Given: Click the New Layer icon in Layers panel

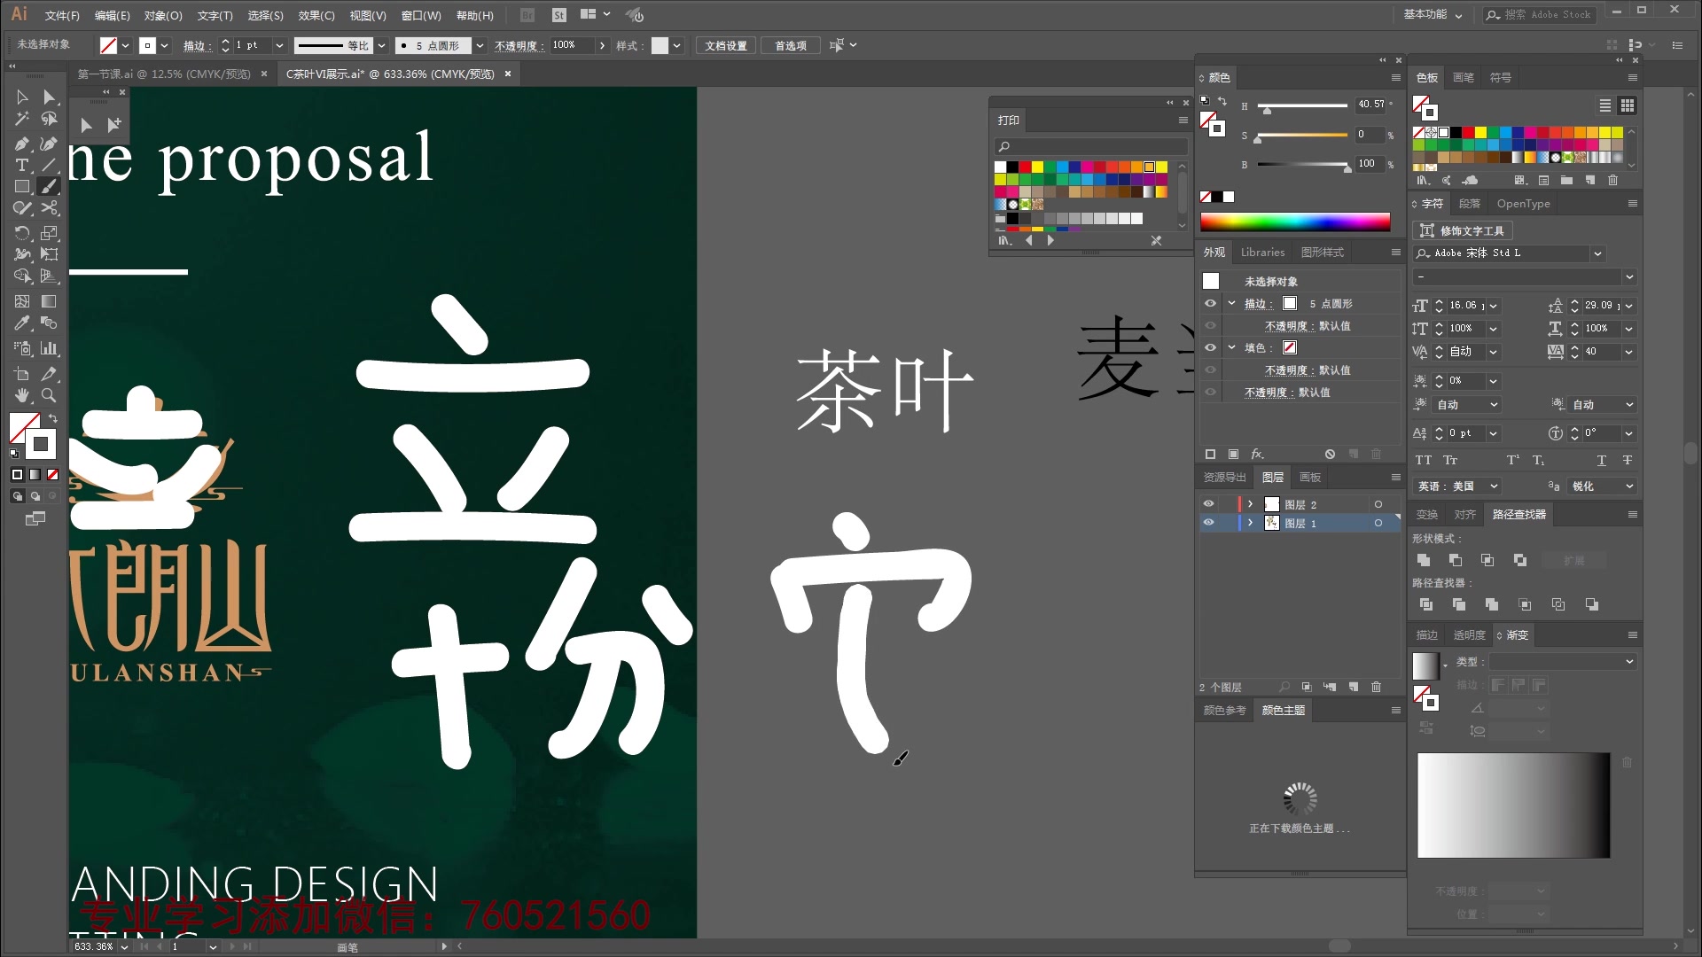Looking at the screenshot, I should tap(1354, 687).
